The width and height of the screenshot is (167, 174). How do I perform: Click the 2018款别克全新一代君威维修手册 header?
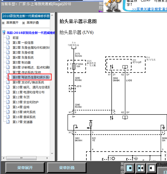tap(26, 16)
